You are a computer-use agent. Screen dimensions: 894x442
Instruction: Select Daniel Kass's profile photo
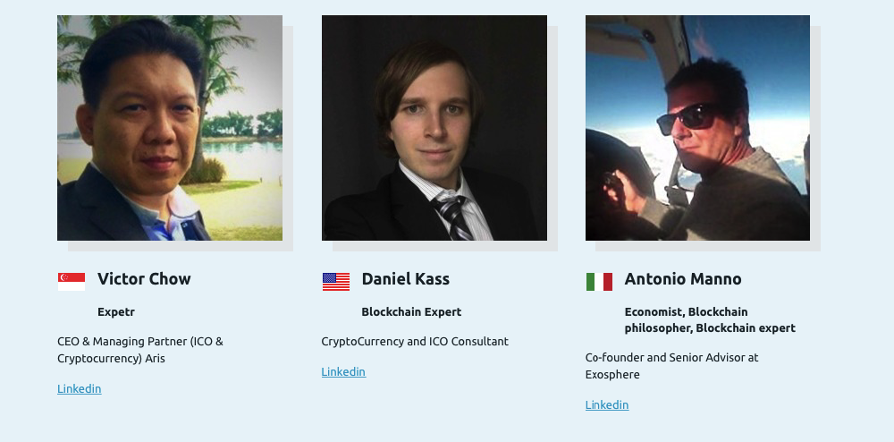pos(434,128)
